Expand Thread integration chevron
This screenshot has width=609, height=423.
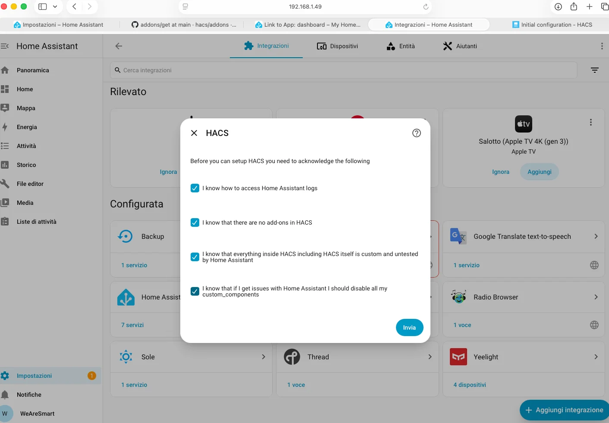point(430,357)
